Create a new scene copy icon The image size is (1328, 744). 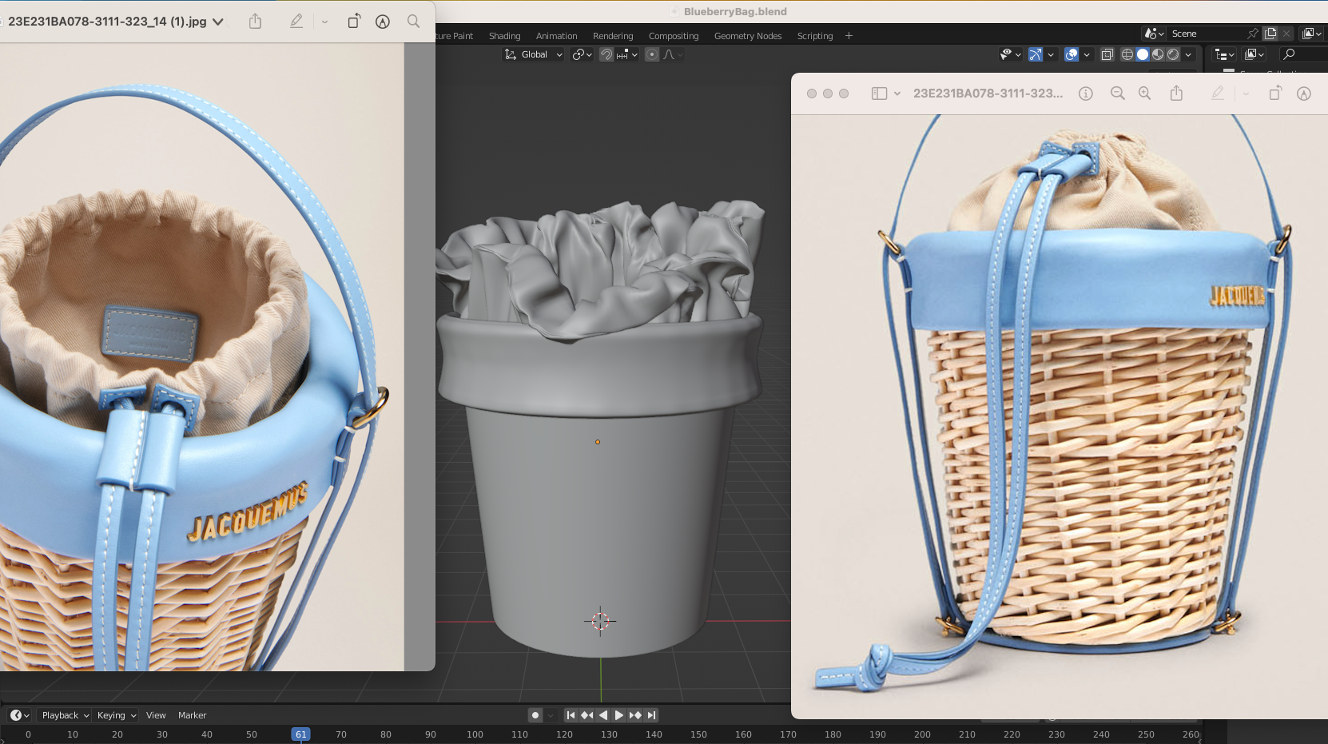[1270, 34]
